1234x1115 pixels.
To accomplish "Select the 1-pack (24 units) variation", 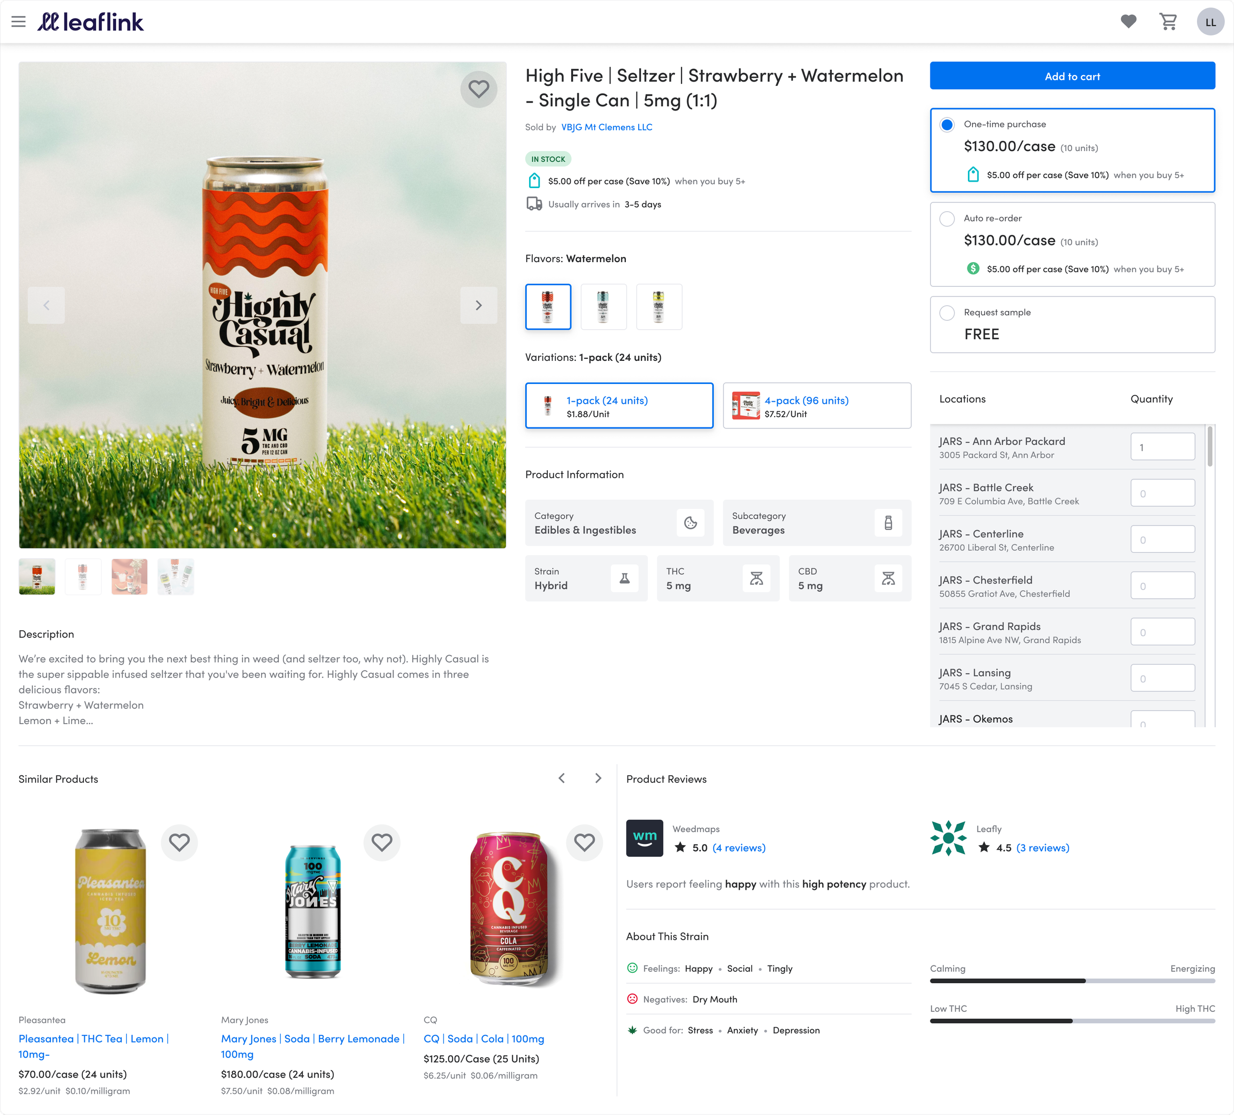I will point(619,406).
